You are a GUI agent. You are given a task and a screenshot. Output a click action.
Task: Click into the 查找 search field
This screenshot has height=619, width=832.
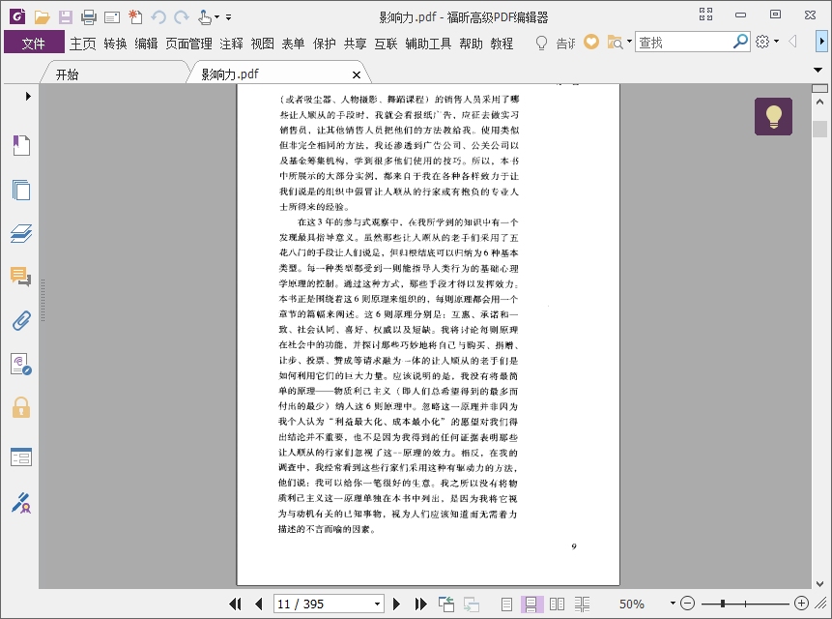[x=683, y=42]
